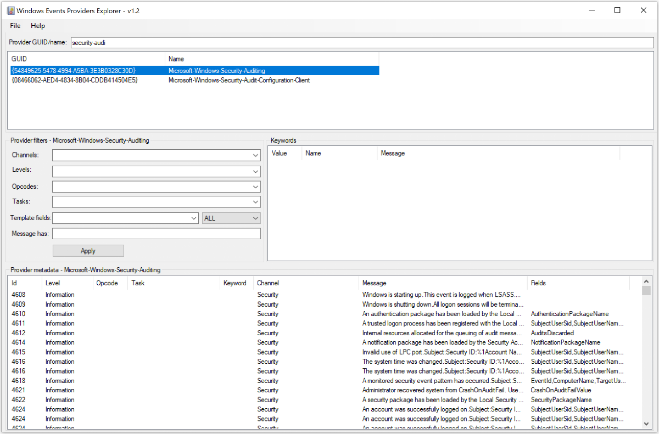This screenshot has width=659, height=434.
Task: Click the CrashOnAuditFailValue field cell
Action: (561, 390)
